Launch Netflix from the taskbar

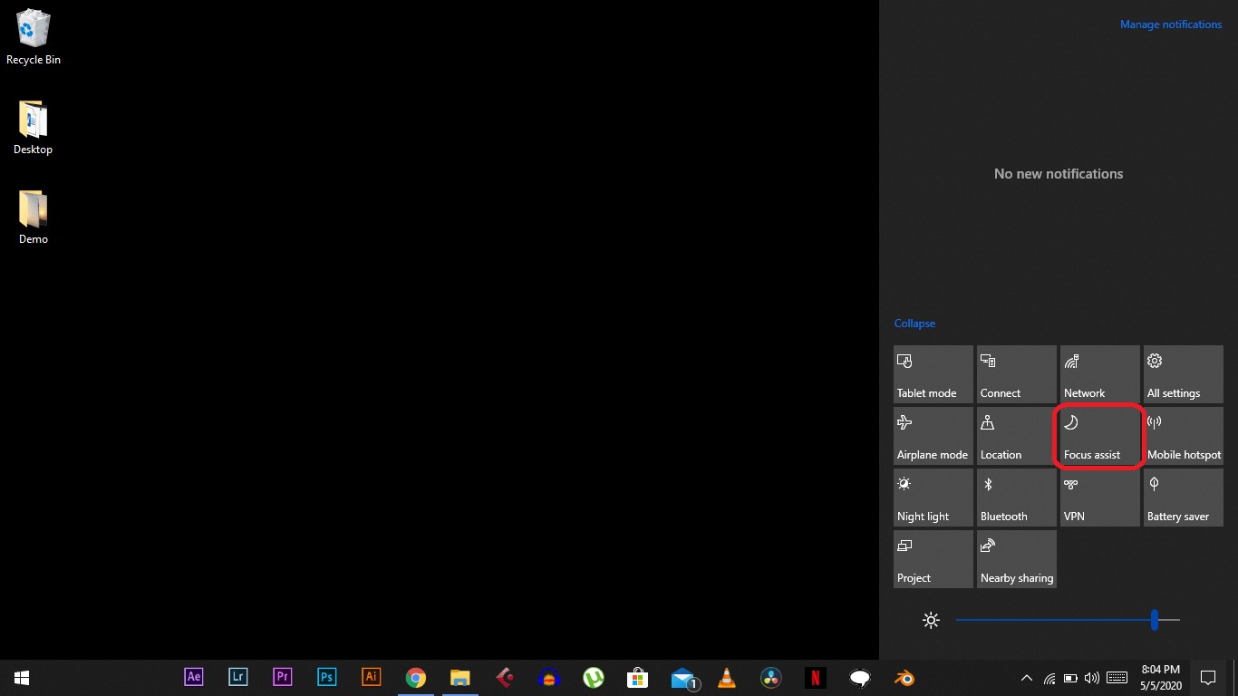click(815, 677)
